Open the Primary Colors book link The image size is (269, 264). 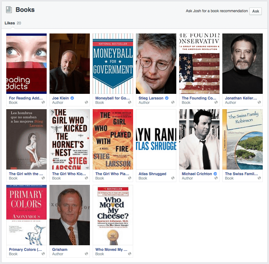click(x=25, y=249)
